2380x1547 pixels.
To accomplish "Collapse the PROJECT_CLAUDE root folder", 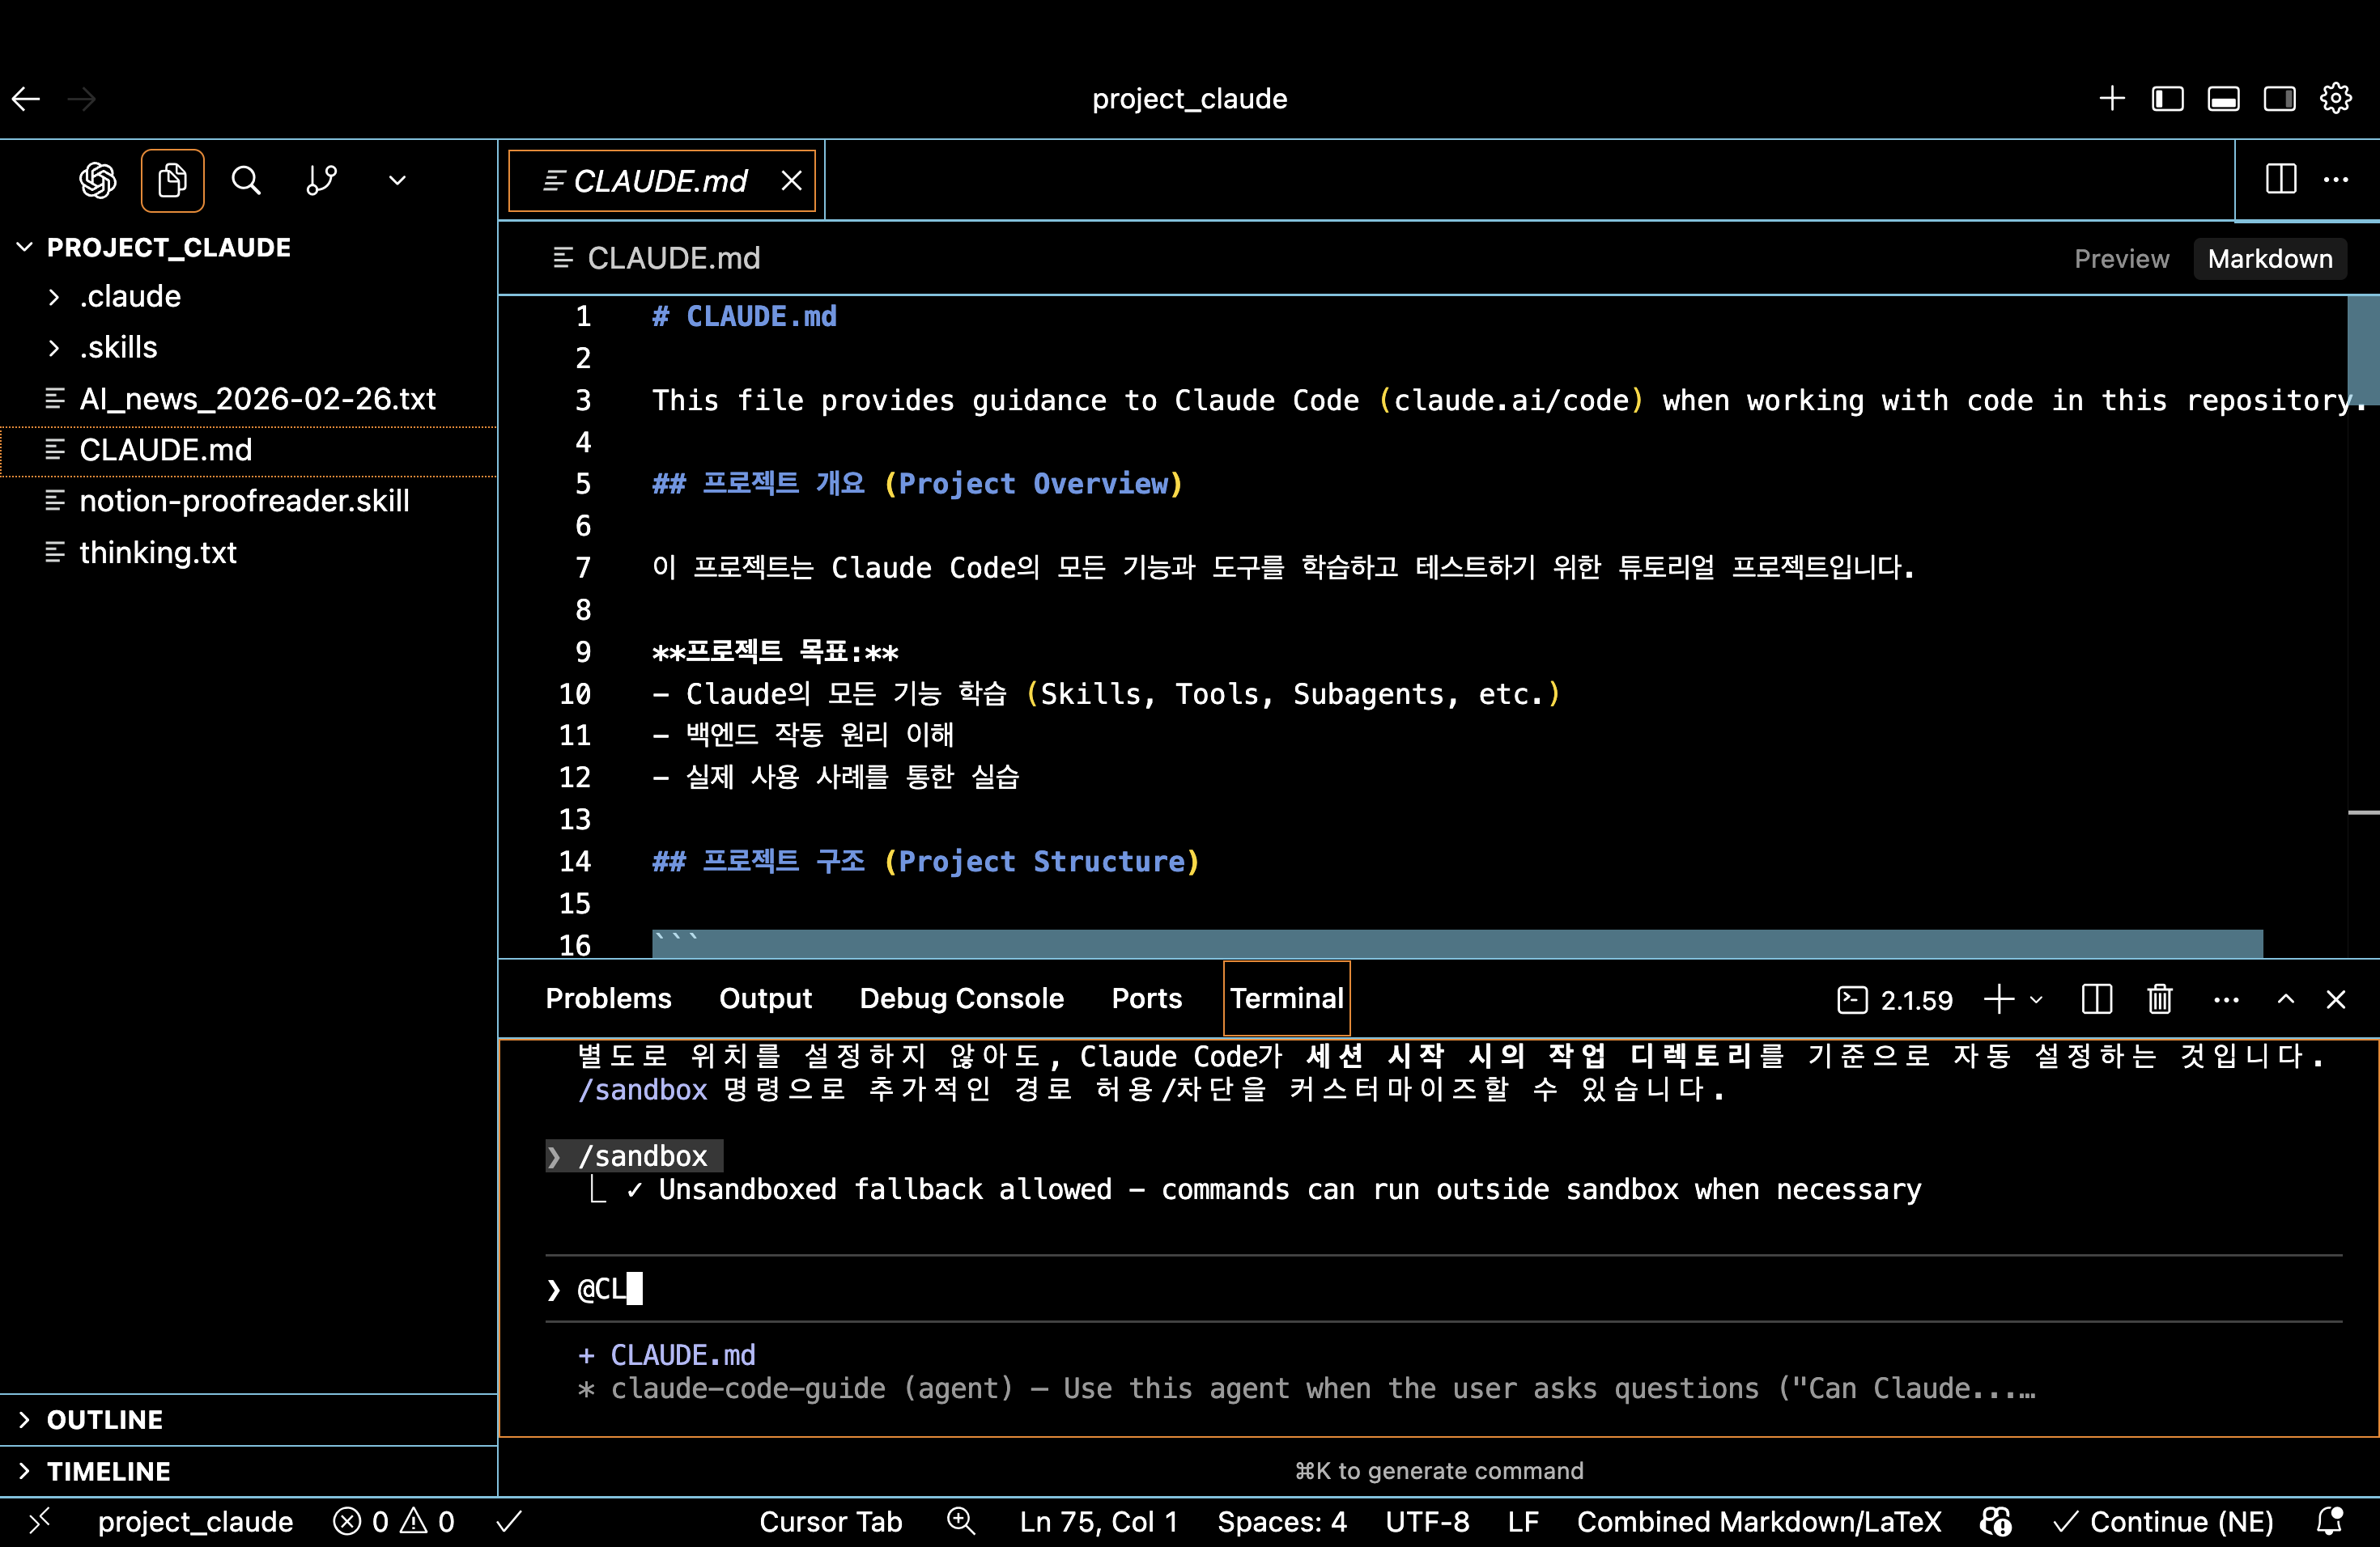I will [168, 247].
